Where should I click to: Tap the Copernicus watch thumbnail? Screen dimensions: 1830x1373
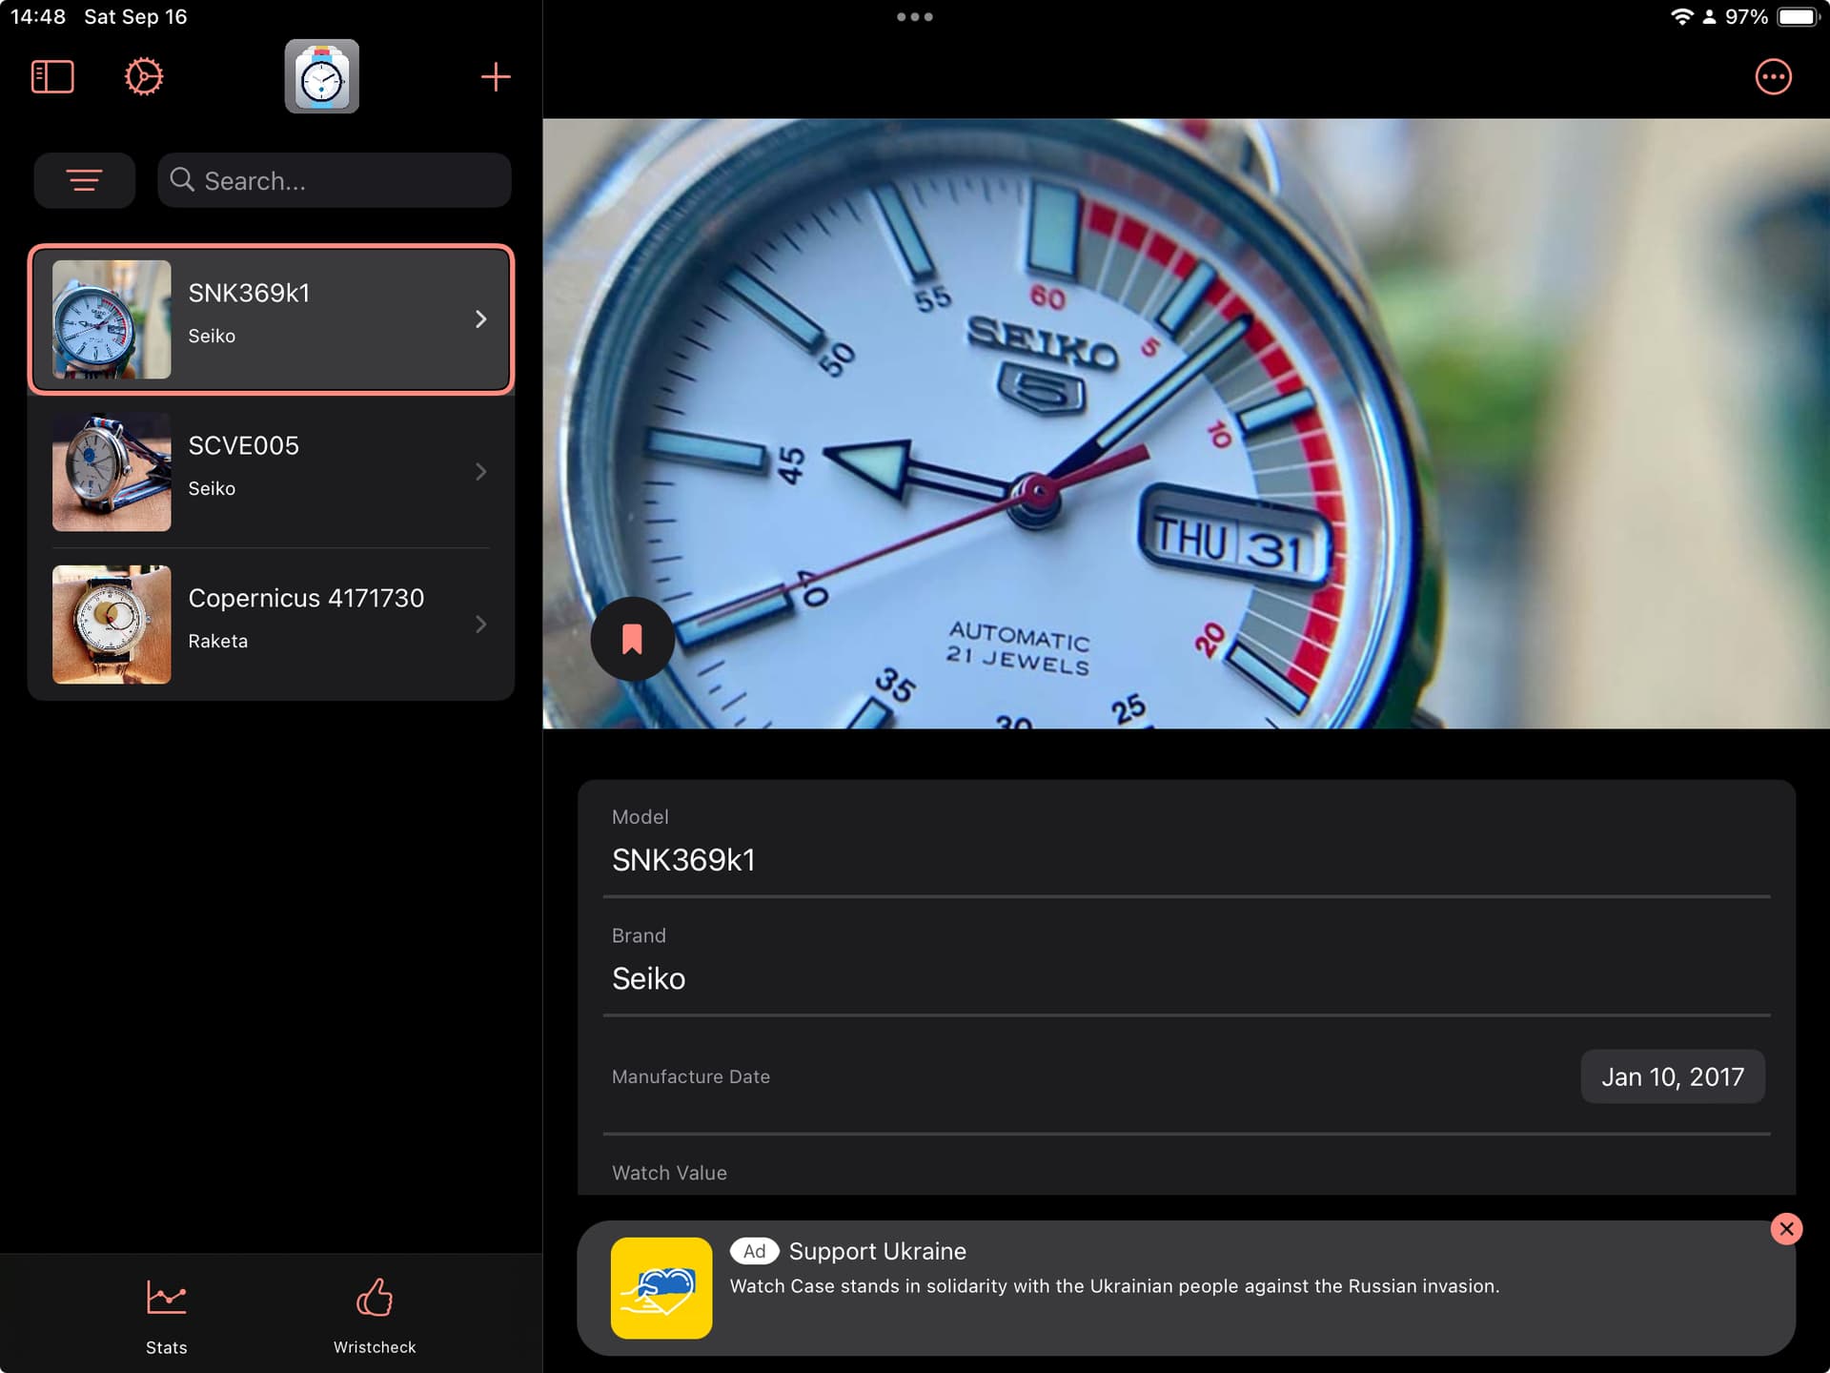tap(112, 625)
